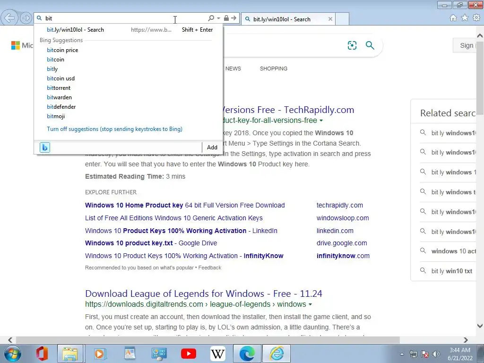484x363 pixels.
Task: Click related search 'bit ly win10 txt'
Action: pyautogui.click(x=451, y=271)
